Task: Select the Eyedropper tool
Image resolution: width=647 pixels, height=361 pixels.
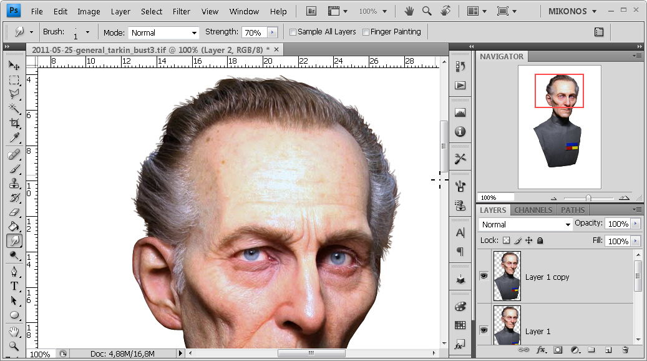Action: click(x=14, y=137)
